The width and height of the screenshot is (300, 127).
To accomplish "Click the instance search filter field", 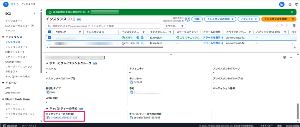I will click(103, 26).
